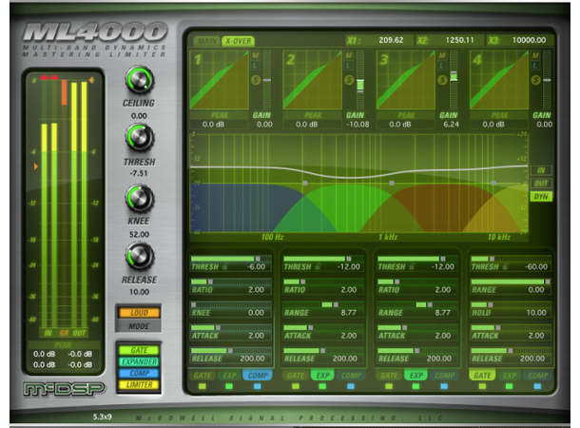Click band 2 M button
This screenshot has height=428, width=580.
click(x=348, y=55)
